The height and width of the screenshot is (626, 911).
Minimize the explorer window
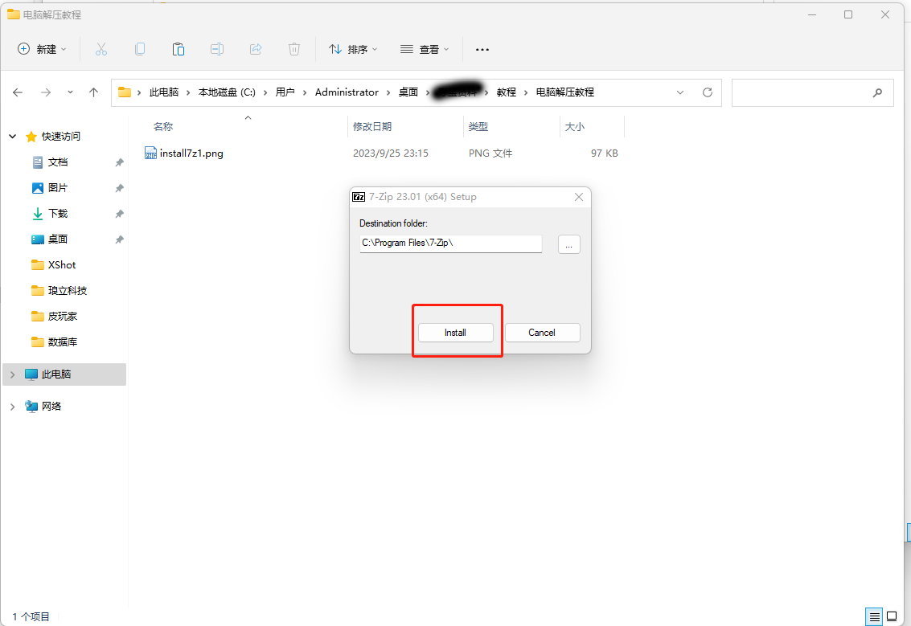click(x=812, y=14)
